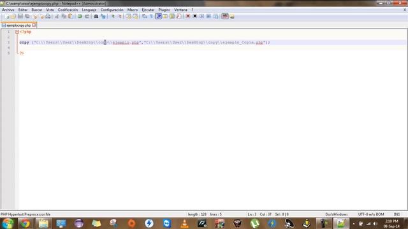Click the ABC spell-check plugin icon
The height and width of the screenshot is (229, 408).
point(225,17)
